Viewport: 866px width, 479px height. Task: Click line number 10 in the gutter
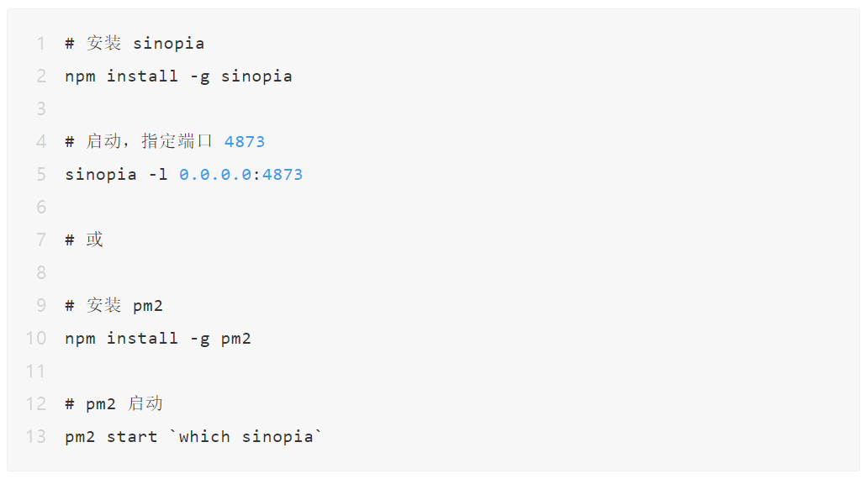[x=36, y=338]
